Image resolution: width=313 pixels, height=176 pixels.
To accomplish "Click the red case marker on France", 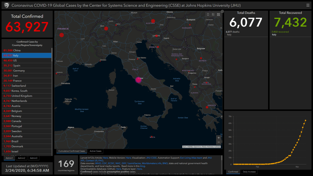I will click(x=61, y=35).
